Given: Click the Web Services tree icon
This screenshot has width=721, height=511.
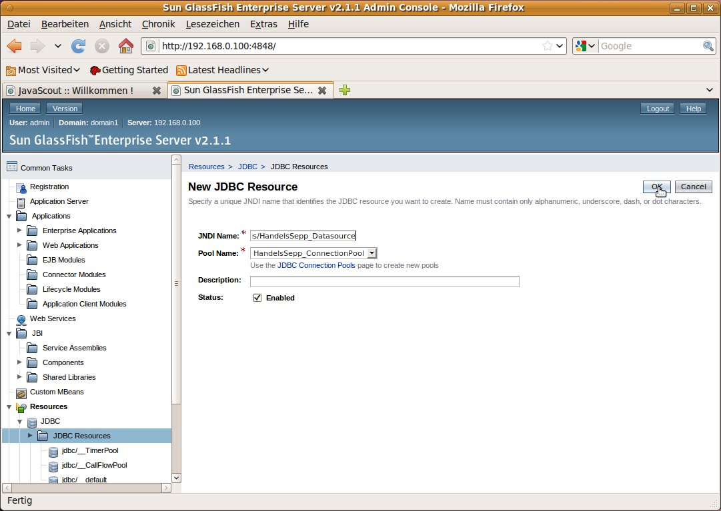Looking at the screenshot, I should coord(21,319).
